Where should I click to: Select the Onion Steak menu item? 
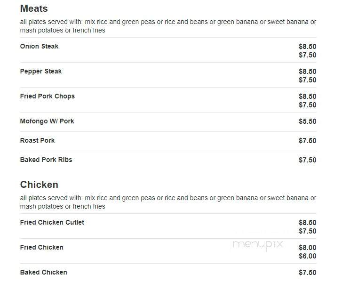click(39, 46)
